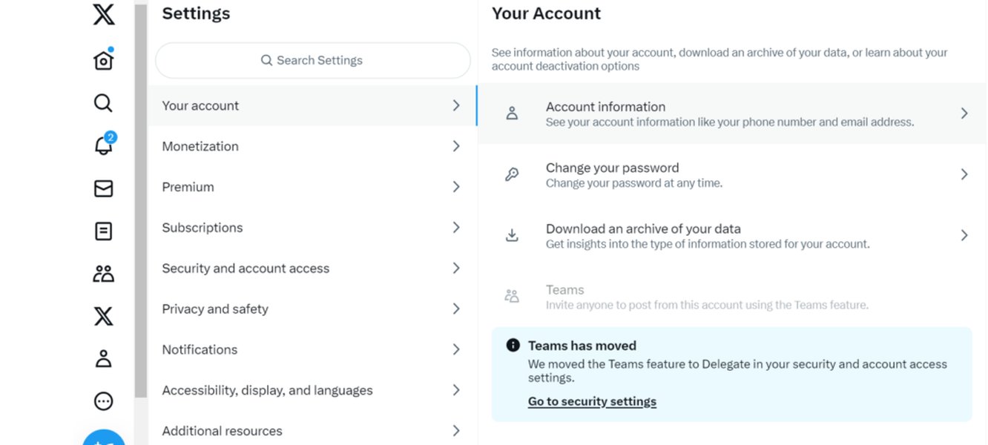The width and height of the screenshot is (988, 445).
Task: Click the Teams has moved title
Action: tap(582, 346)
